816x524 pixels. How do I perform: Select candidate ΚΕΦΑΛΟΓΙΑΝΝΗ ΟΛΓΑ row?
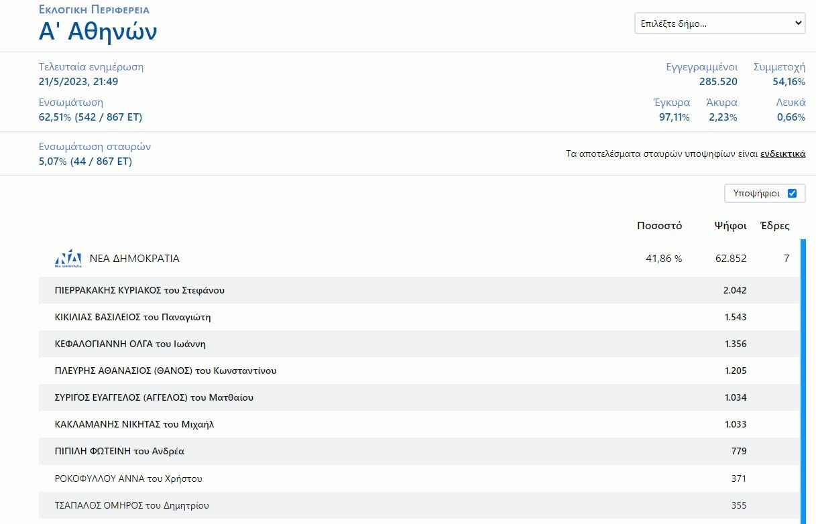pyautogui.click(x=130, y=344)
